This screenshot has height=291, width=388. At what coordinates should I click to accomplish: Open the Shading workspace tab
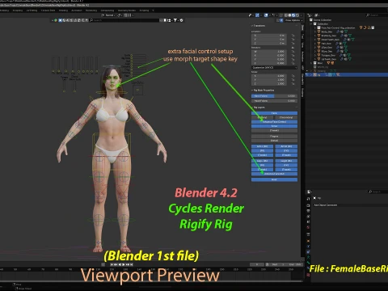tap(63, 11)
